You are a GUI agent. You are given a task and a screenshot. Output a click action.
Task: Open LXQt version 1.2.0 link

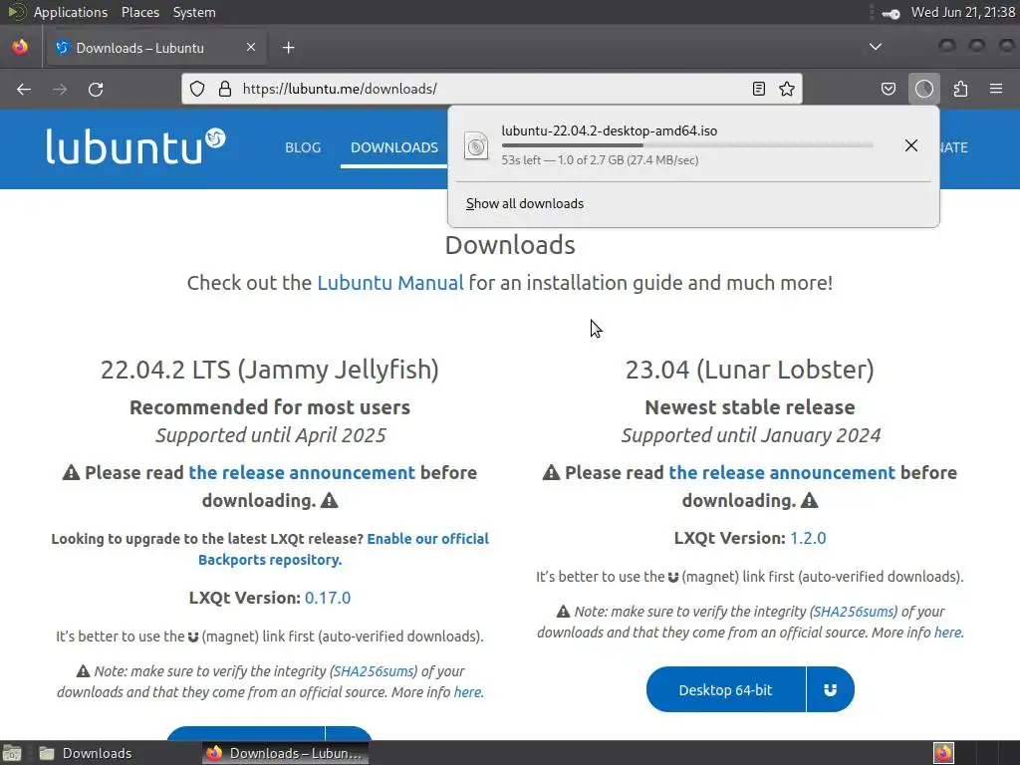(x=808, y=539)
